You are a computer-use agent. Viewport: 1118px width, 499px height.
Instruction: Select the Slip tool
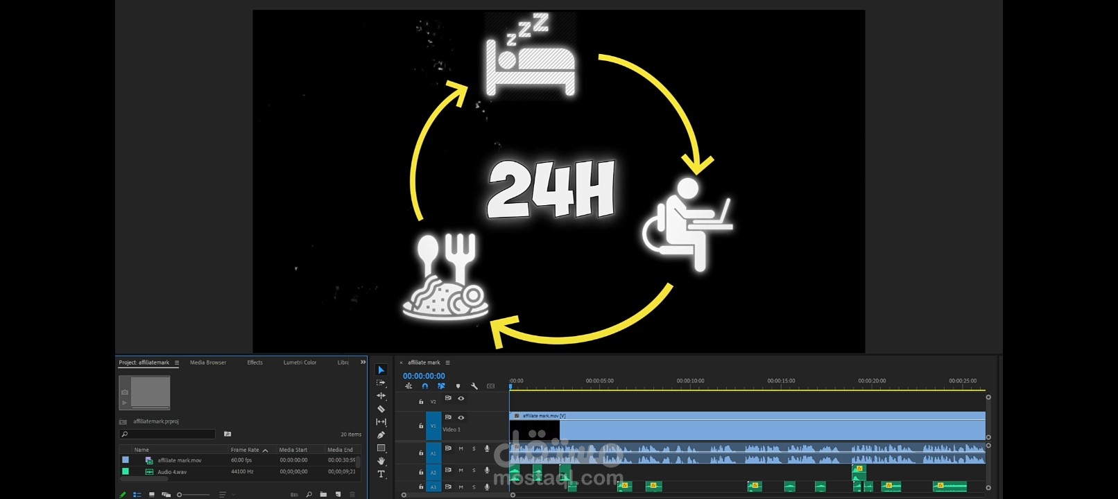tap(381, 422)
